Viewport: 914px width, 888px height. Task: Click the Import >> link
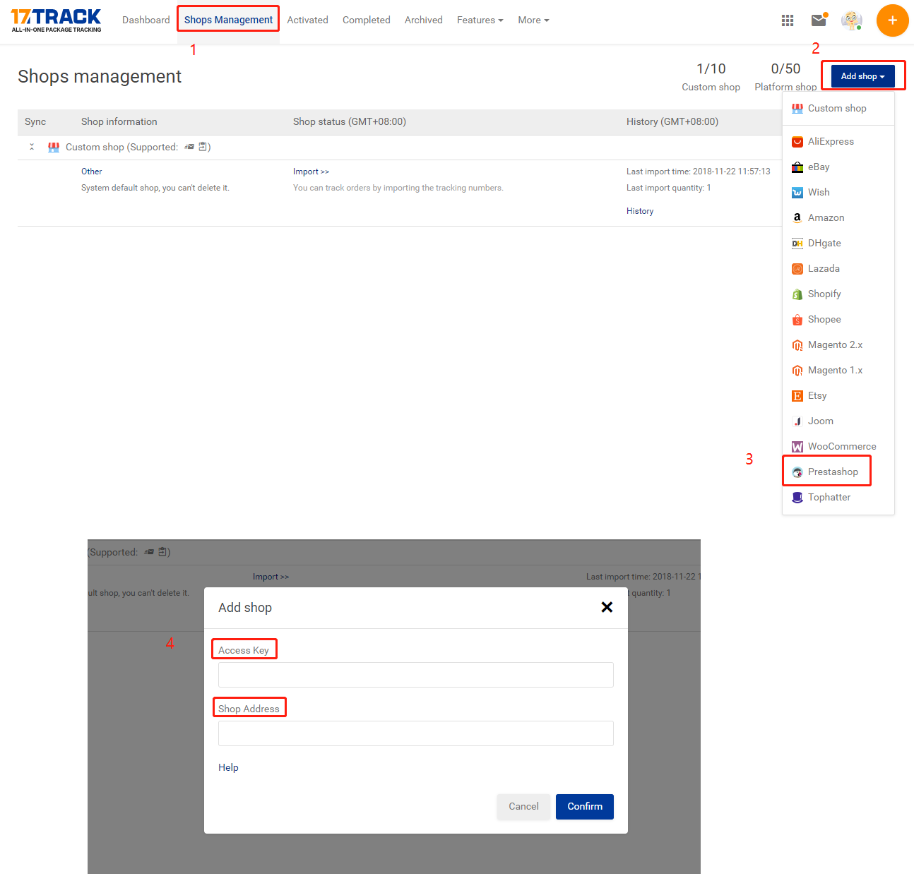[x=311, y=172]
